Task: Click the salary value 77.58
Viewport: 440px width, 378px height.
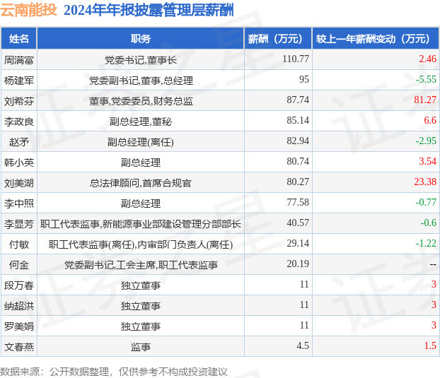Action: 298,202
